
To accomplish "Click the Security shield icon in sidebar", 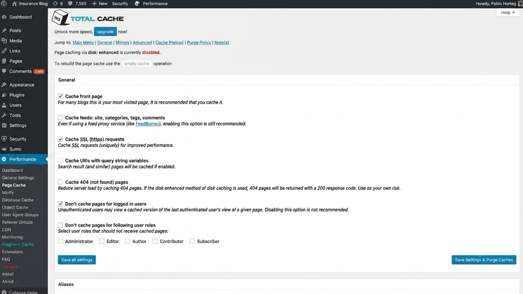I will coord(4,139).
